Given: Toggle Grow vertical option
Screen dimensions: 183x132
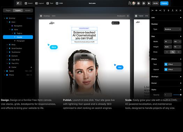Looking at the screenshot, I should tap(173, 52).
